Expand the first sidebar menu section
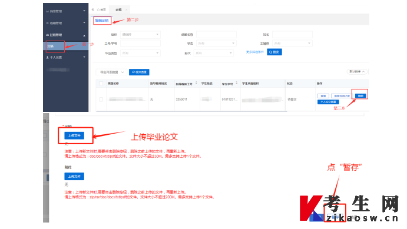Screen dimensions: 407x229 coord(65,11)
